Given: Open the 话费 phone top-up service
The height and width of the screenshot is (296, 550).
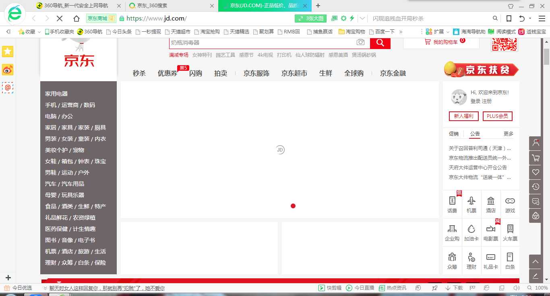Looking at the screenshot, I should pyautogui.click(x=452, y=204).
